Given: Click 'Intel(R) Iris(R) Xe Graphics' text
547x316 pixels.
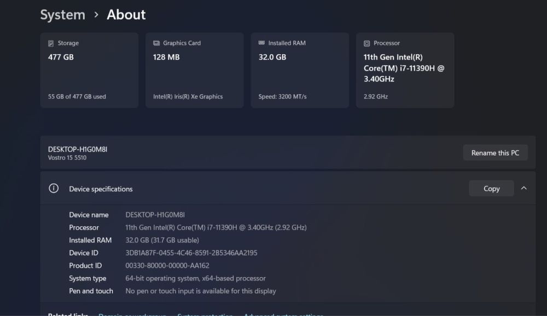Looking at the screenshot, I should tap(188, 97).
